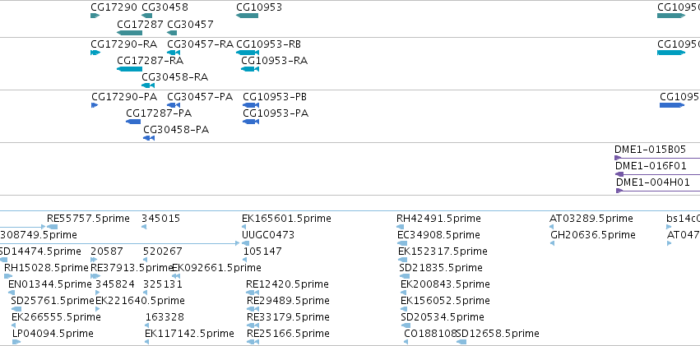Click the CG30457-PA label
The width and height of the screenshot is (700, 346).
[200, 97]
